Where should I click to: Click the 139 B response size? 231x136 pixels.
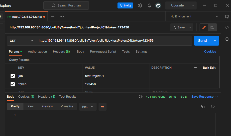click(183, 97)
